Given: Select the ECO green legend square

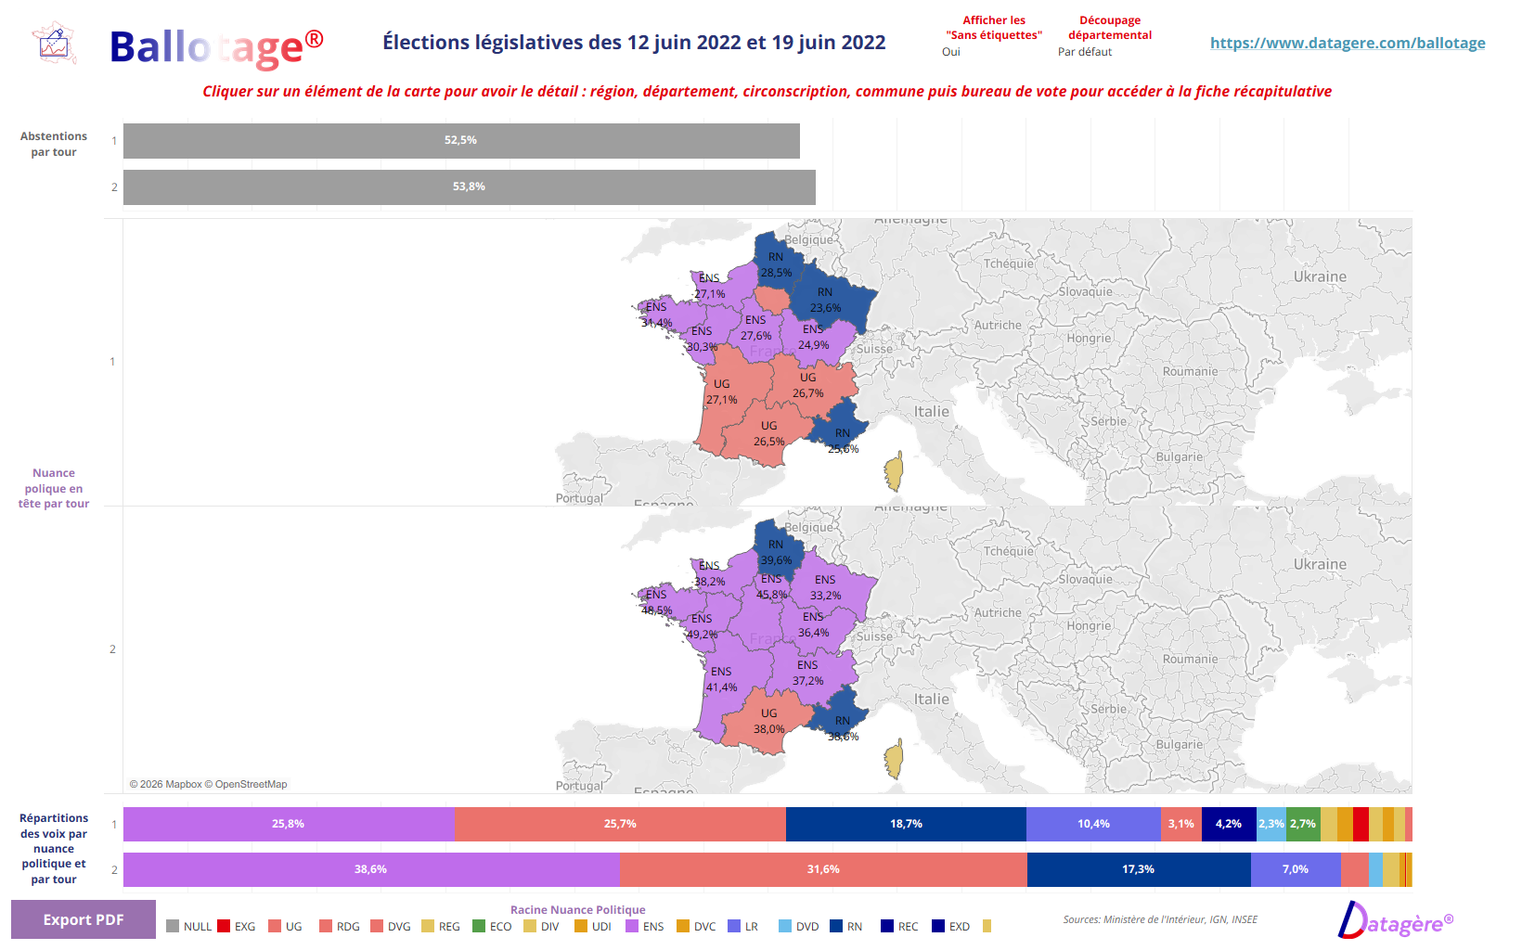Looking at the screenshot, I should point(480,926).
